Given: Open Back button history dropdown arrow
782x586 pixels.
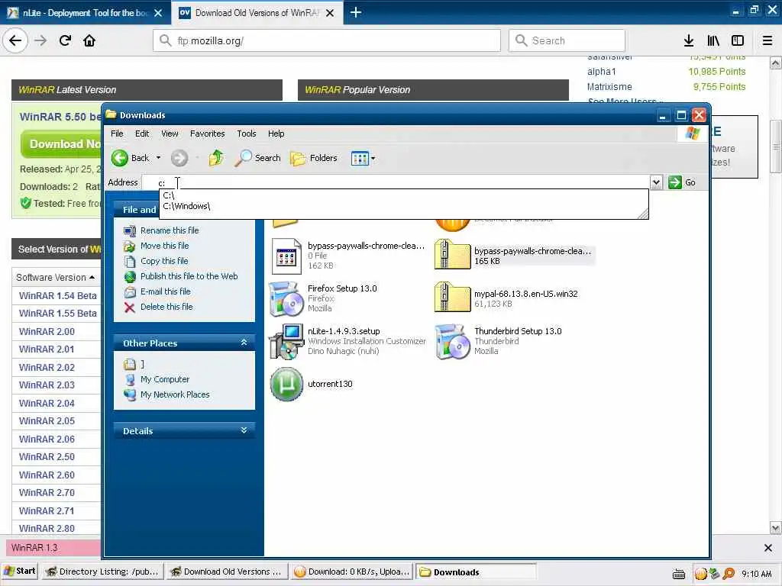Looking at the screenshot, I should coord(158,158).
